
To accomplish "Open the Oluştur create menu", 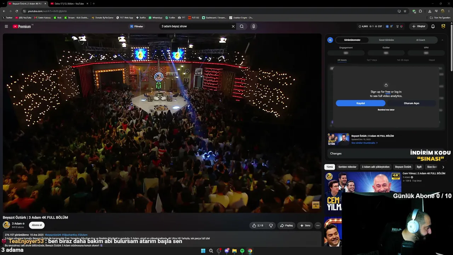I will pyautogui.click(x=418, y=26).
